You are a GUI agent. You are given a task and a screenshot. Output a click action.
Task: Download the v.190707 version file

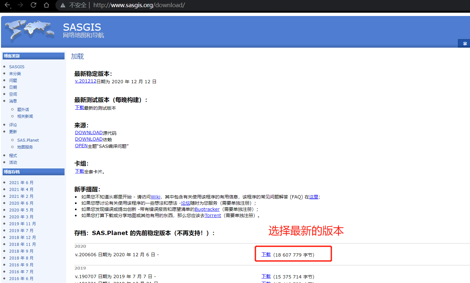tap(266, 276)
